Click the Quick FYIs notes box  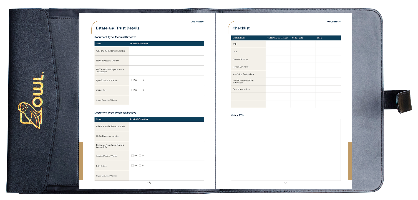(286, 150)
